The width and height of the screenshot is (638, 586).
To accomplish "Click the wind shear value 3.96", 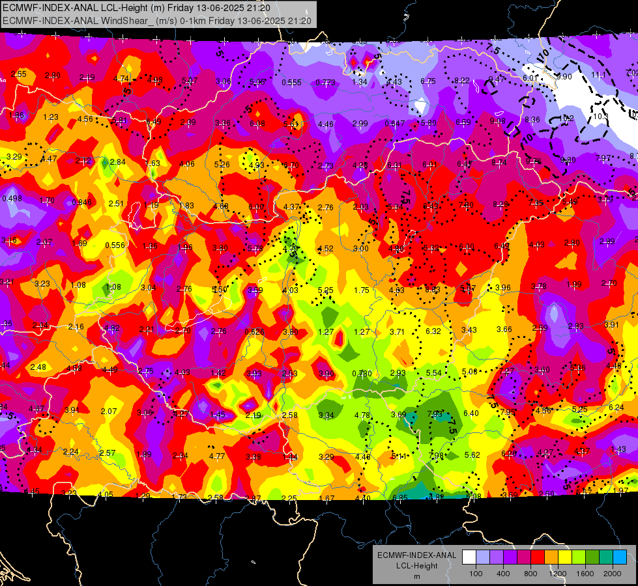I will tap(503, 288).
